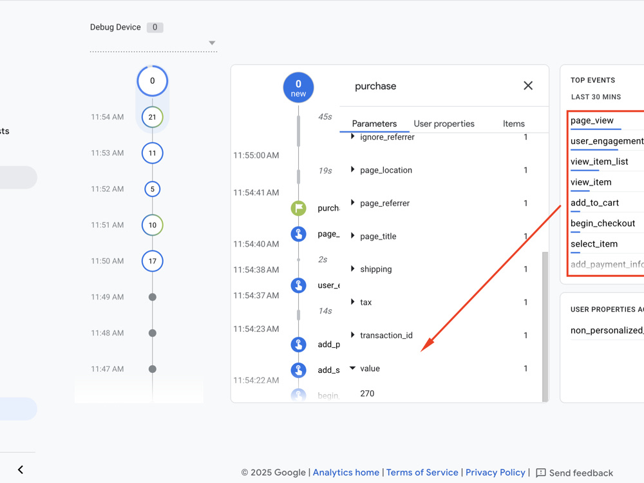Click the Send feedback icon
Screen dimensions: 644x483
[x=541, y=473]
